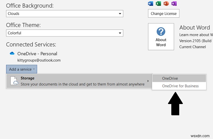This screenshot has width=213, height=139.
Task: Click the OneDrive - Personal service name
Action: 37,54
